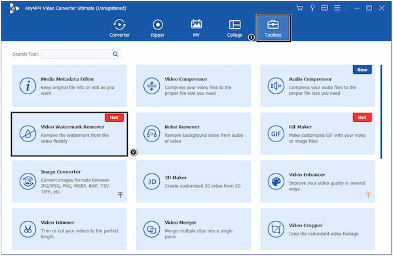The image size is (393, 256).
Task: Open the Video Compressor title
Action: pyautogui.click(x=186, y=79)
